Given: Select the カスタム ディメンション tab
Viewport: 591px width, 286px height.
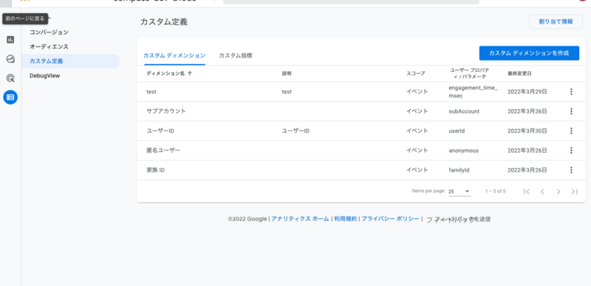Looking at the screenshot, I should click(x=174, y=56).
